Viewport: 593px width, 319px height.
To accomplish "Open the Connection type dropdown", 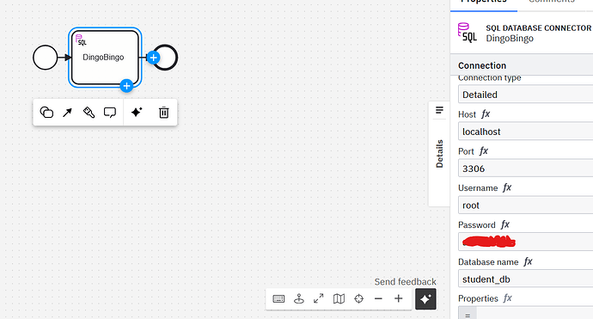I will click(526, 95).
